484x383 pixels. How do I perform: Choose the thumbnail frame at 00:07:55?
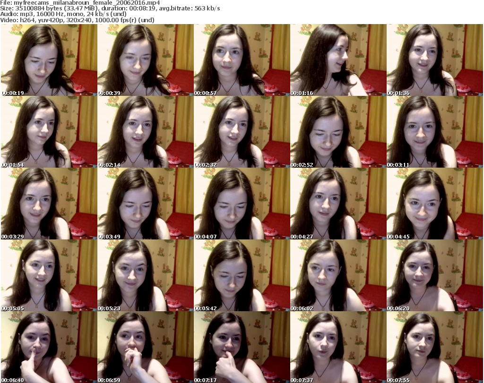(x=435, y=347)
